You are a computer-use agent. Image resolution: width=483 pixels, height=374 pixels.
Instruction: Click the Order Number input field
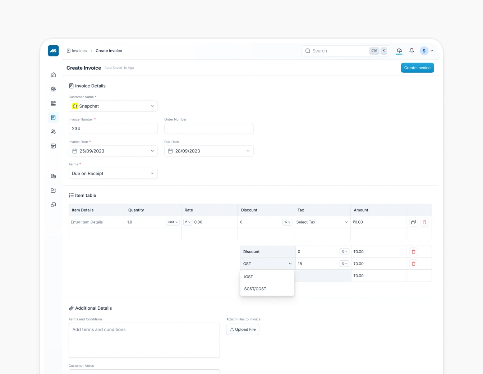208,128
